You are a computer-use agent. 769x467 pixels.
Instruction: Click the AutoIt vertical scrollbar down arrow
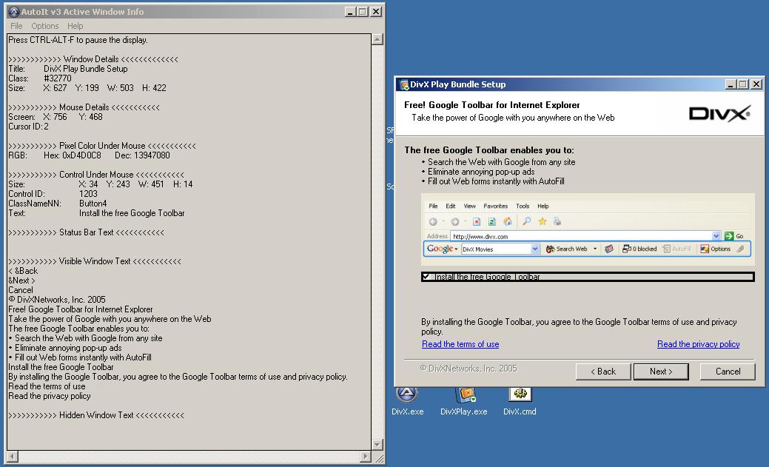tap(377, 445)
